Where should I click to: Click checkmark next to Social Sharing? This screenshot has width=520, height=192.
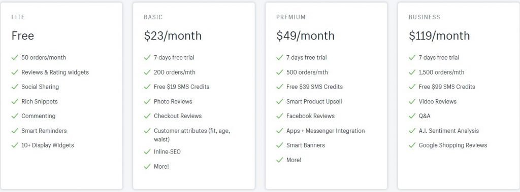tap(15, 87)
